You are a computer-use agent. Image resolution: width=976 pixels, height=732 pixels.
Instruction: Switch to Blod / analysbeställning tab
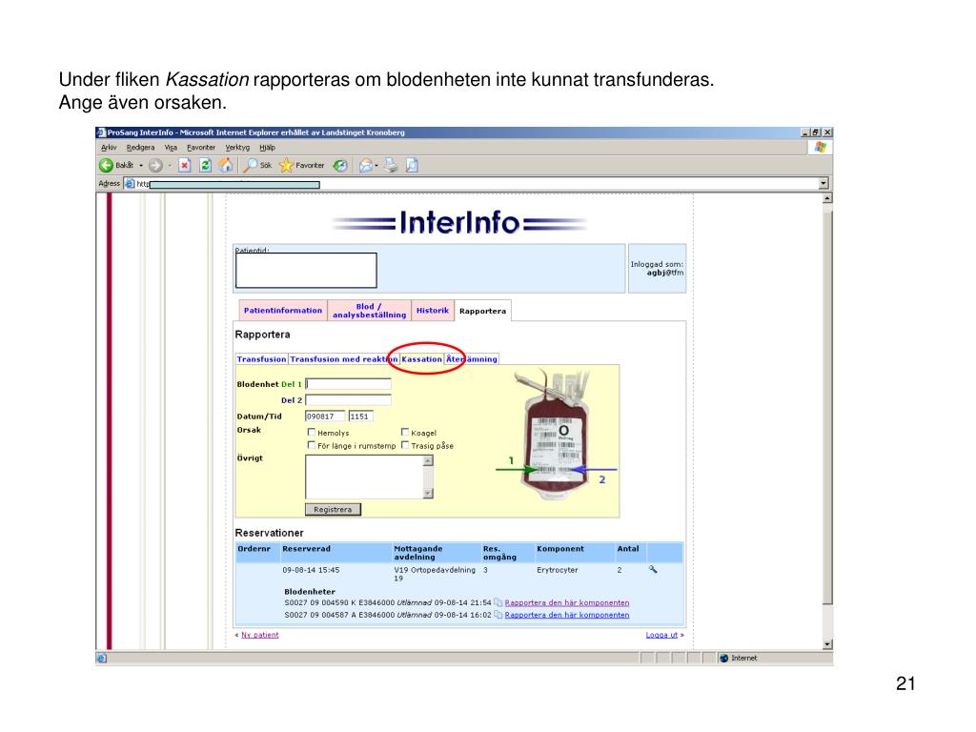click(x=369, y=311)
